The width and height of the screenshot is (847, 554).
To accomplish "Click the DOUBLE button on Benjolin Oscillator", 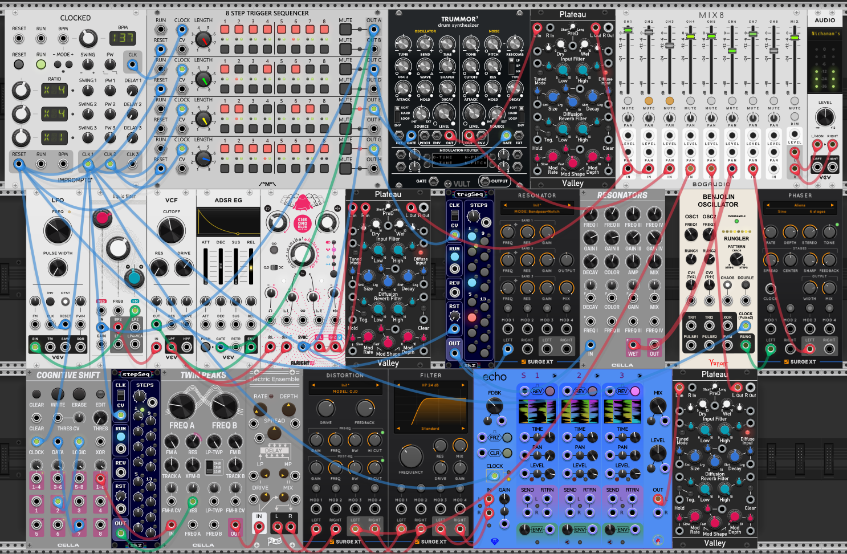I will 746,285.
